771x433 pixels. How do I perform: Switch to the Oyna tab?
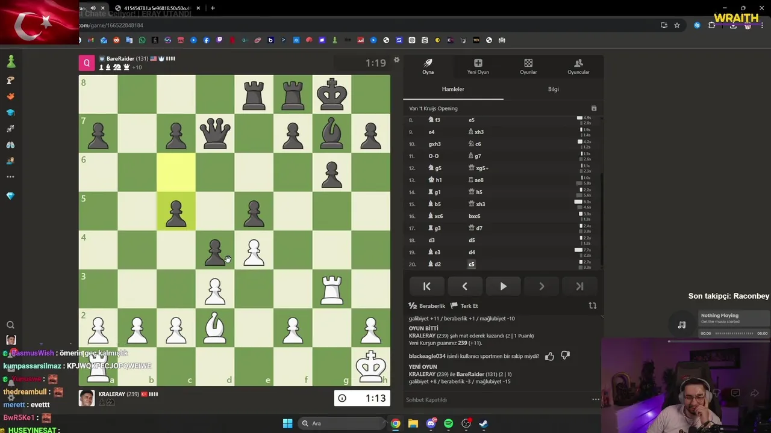pos(428,66)
